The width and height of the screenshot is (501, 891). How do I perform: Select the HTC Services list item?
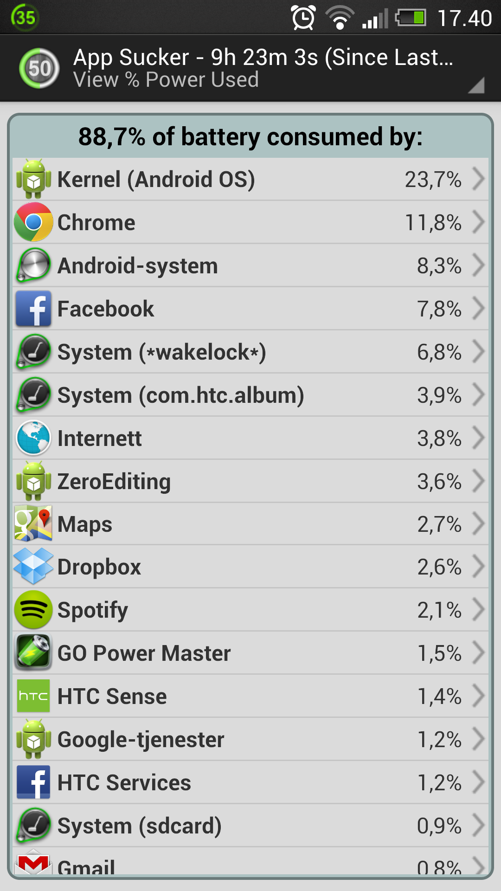(x=250, y=782)
